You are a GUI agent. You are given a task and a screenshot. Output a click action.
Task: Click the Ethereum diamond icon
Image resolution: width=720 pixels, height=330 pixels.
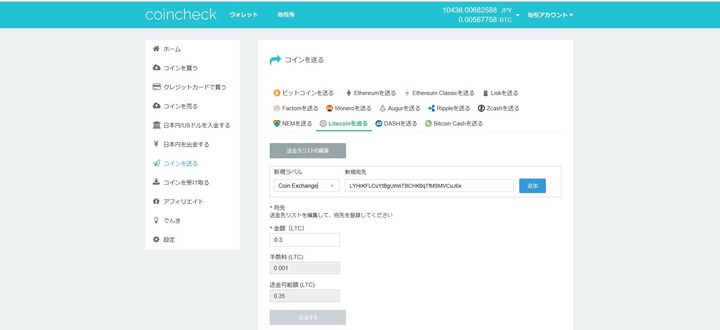click(348, 93)
